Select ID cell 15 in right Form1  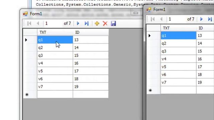[205, 51]
